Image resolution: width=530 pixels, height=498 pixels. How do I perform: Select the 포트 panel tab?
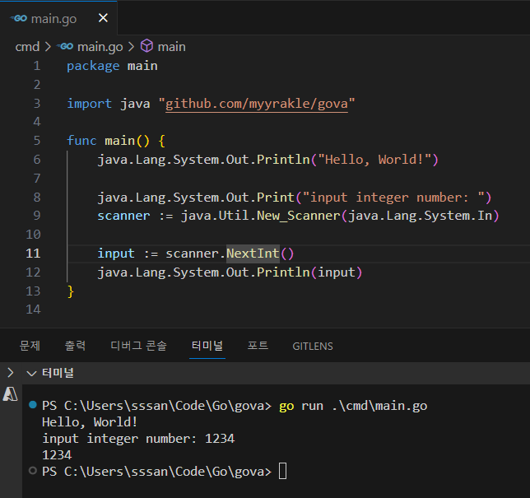click(x=258, y=346)
